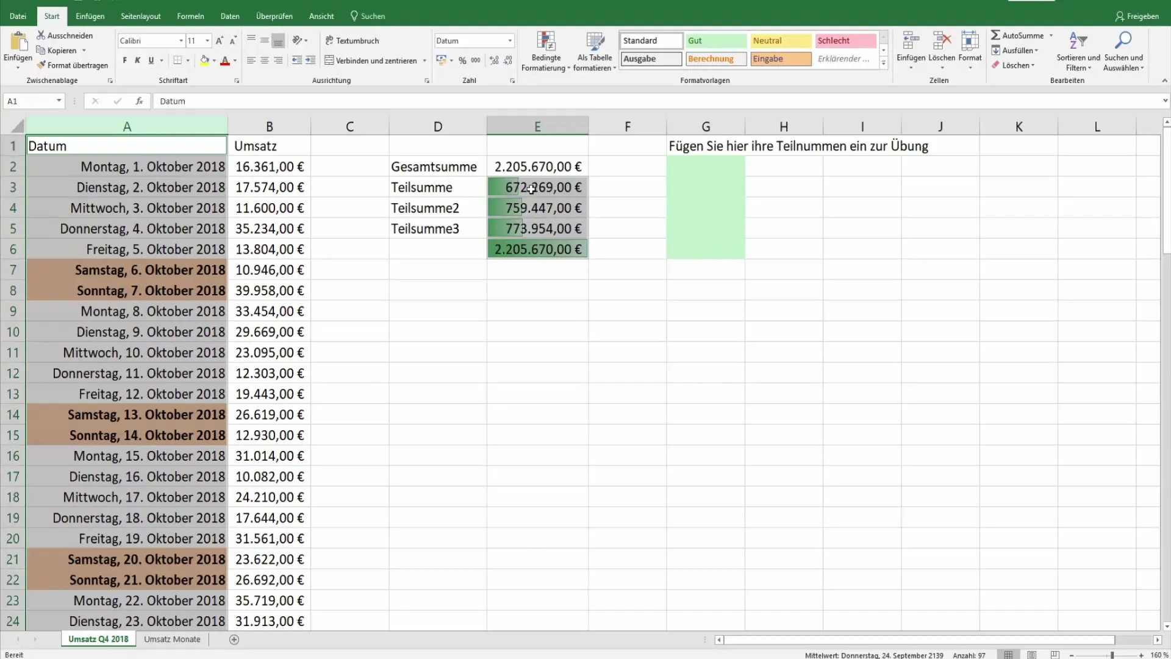Switch to Normal view in status bar
The image size is (1171, 659).
pyautogui.click(x=1009, y=655)
